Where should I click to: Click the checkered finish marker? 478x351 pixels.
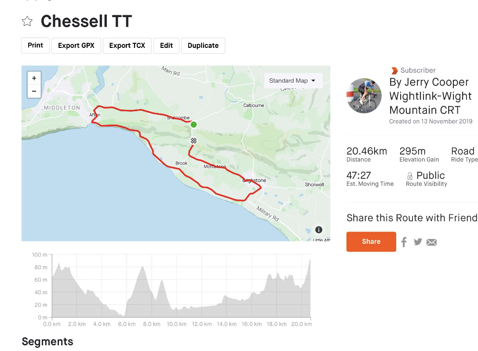click(x=193, y=141)
